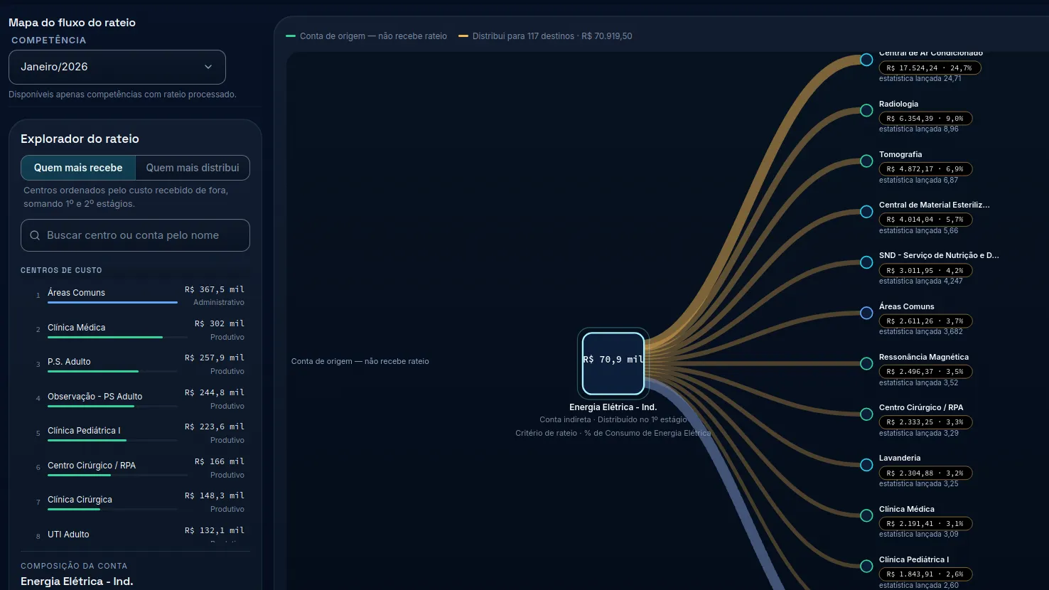
Task: Focus the Buscar centro ou conta search field
Action: tap(135, 235)
